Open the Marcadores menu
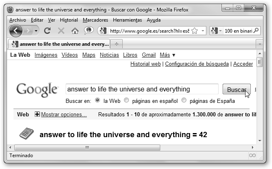Viewport: 272px width, 169px height. pos(95,20)
